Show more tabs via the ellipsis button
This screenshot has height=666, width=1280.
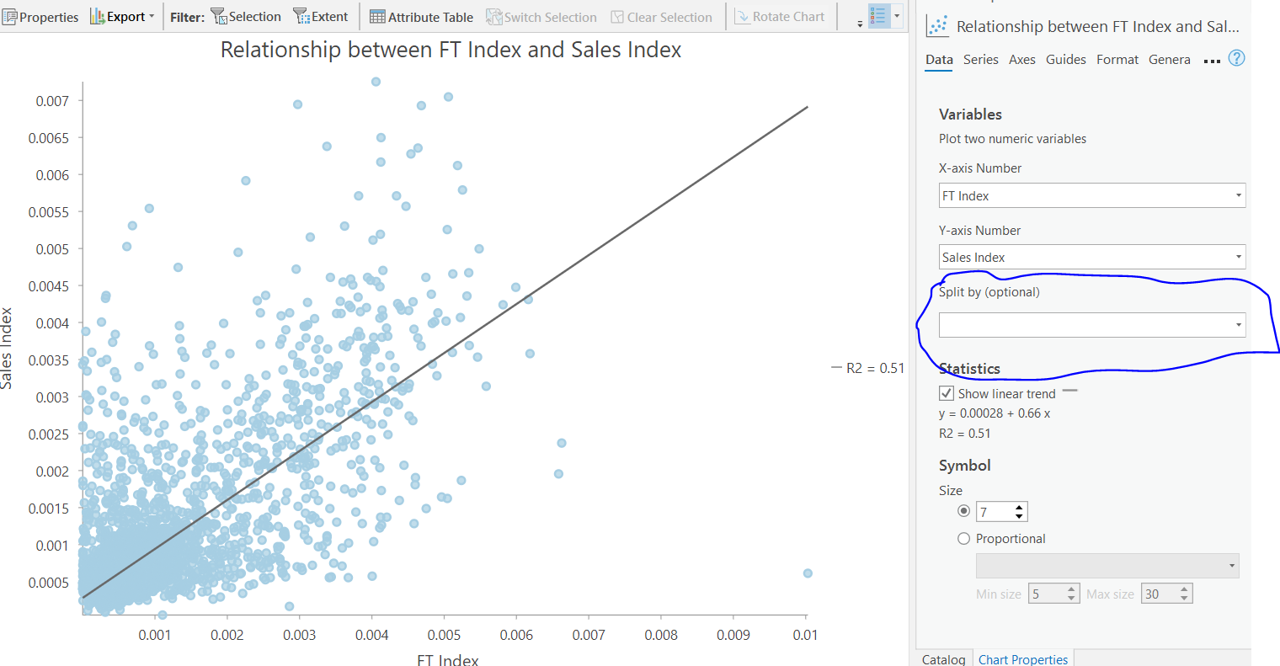click(x=1212, y=60)
